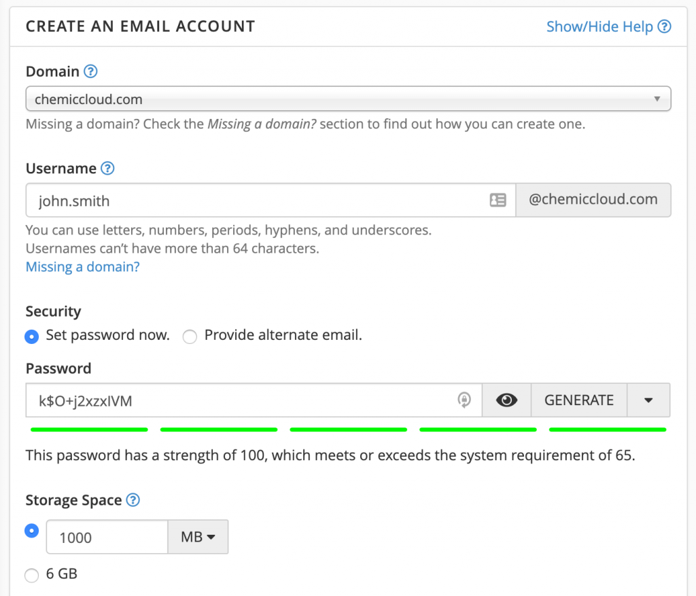
Task: Toggle password visibility with eye icon
Action: click(x=506, y=400)
